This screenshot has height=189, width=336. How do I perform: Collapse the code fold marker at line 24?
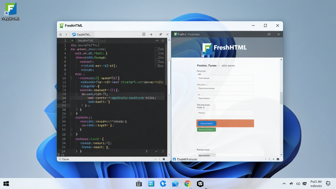tap(71, 114)
